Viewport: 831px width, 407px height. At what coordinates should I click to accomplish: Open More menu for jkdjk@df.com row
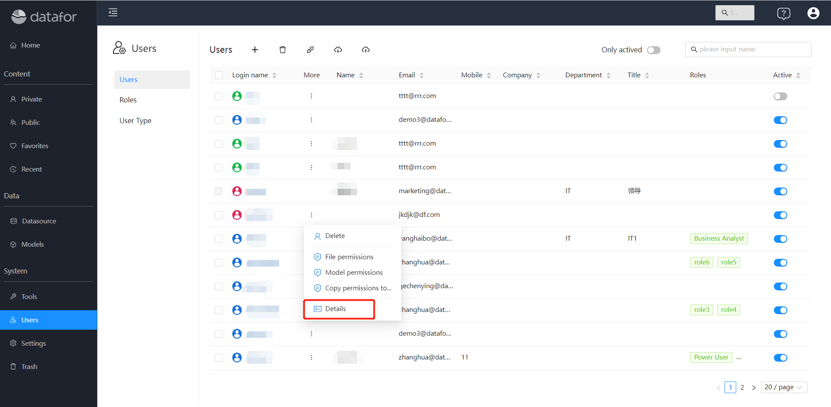(311, 215)
